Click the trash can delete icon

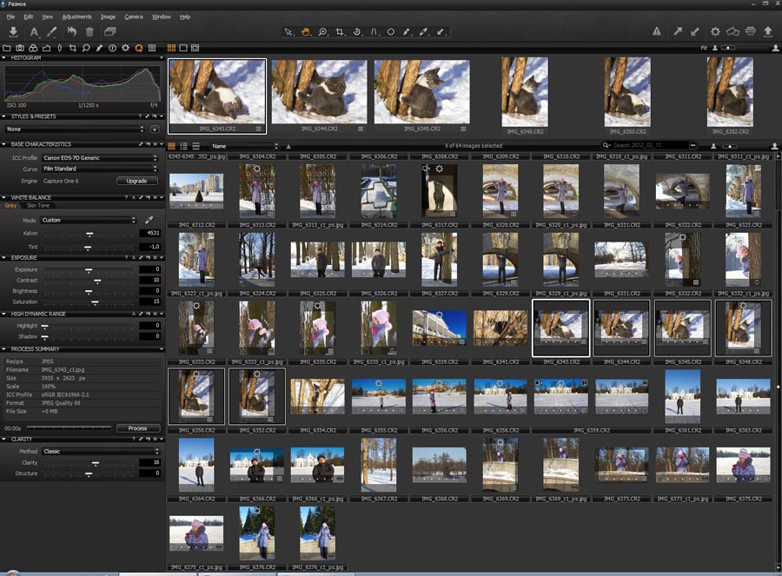(x=89, y=32)
